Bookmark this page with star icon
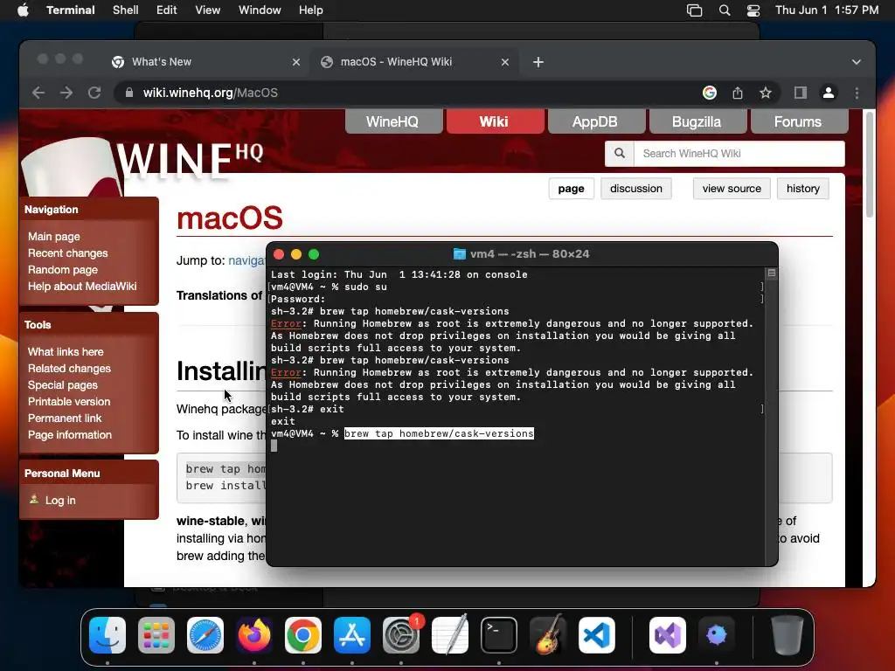Screen dimensions: 895x671 click(x=766, y=93)
